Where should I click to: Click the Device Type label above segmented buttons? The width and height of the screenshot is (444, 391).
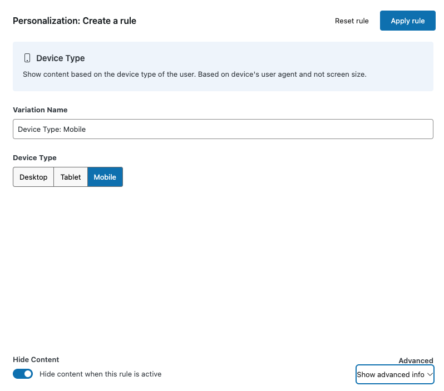pos(34,158)
